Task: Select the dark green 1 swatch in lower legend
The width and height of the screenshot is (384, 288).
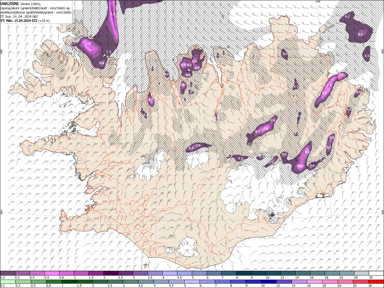Action: pos(69,281)
